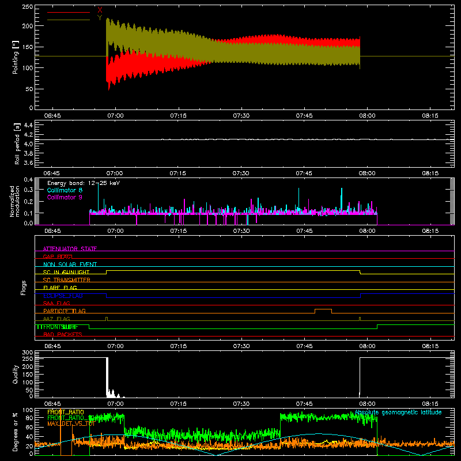This screenshot has height=461, width=461.
Task: Select the SC_IN_SUNLIGHT flag label
Action: pyautogui.click(x=66, y=272)
